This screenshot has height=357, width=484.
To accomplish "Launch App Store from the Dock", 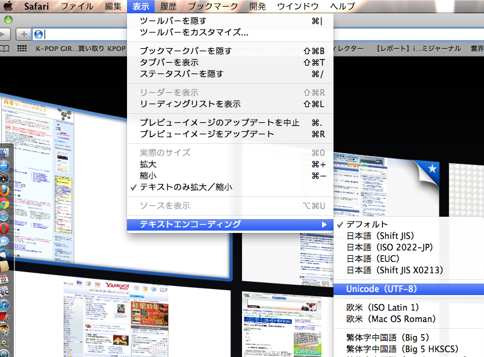I will click(4, 166).
